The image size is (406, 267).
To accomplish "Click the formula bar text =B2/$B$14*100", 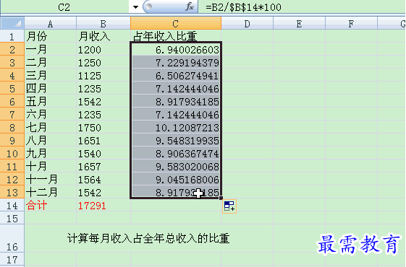I will [x=243, y=7].
